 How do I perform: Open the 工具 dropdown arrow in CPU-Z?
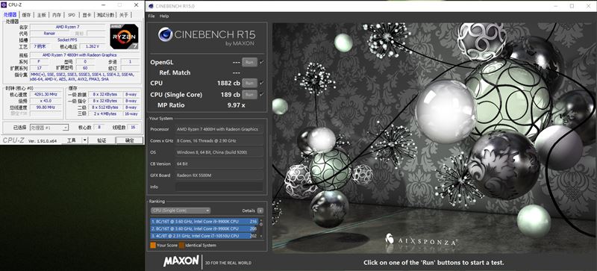coord(85,140)
